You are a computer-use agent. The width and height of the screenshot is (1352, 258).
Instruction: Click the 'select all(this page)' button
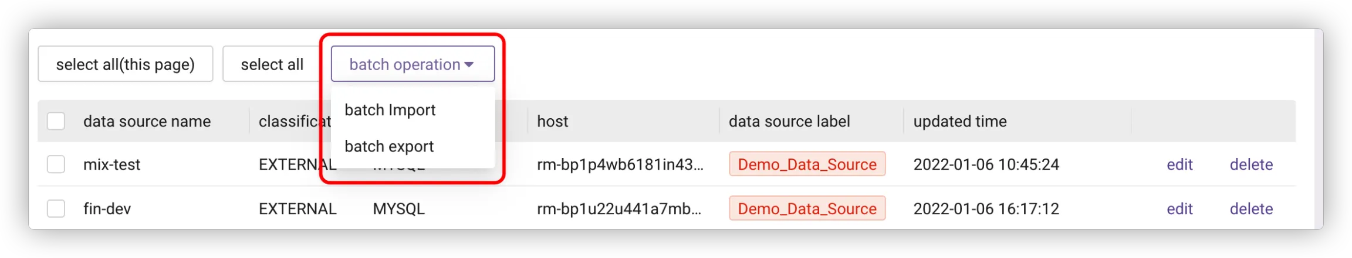(x=125, y=64)
